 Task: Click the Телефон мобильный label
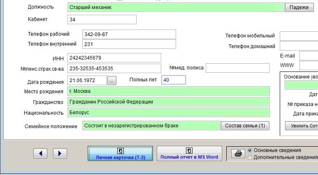(250, 36)
